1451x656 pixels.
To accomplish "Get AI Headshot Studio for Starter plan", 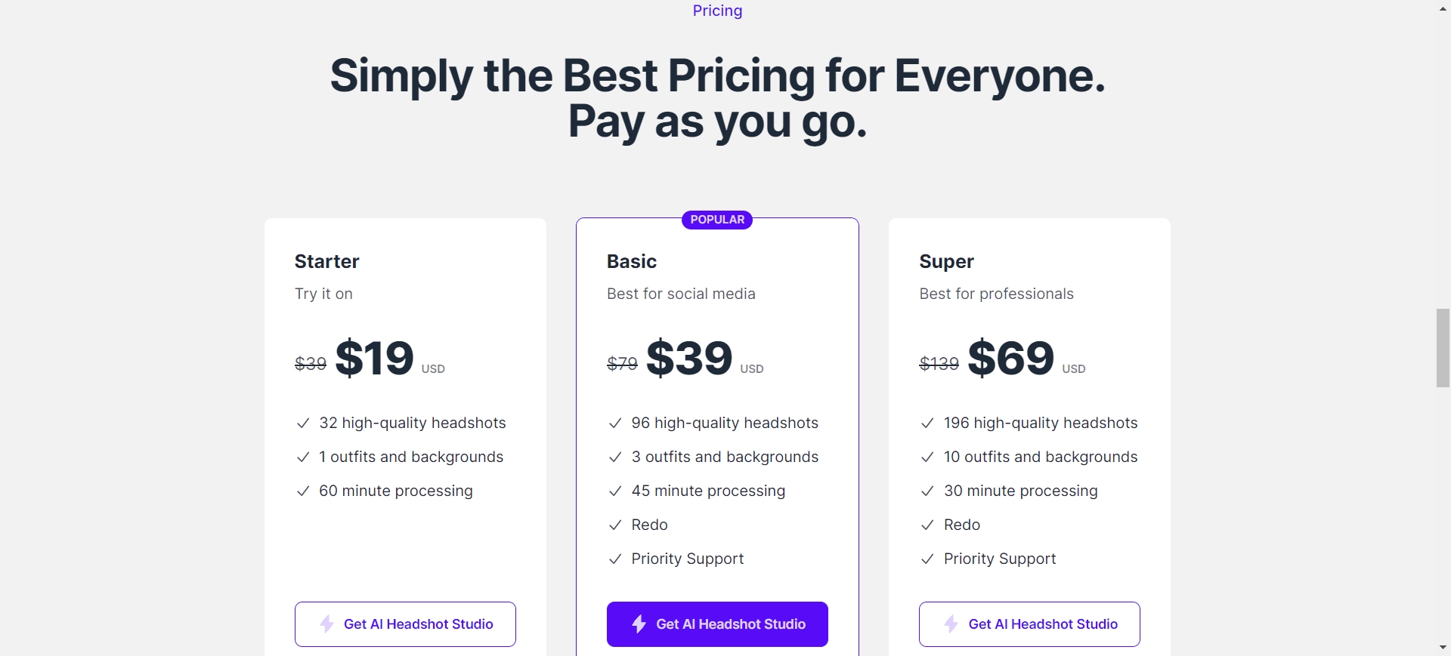I will tap(405, 624).
